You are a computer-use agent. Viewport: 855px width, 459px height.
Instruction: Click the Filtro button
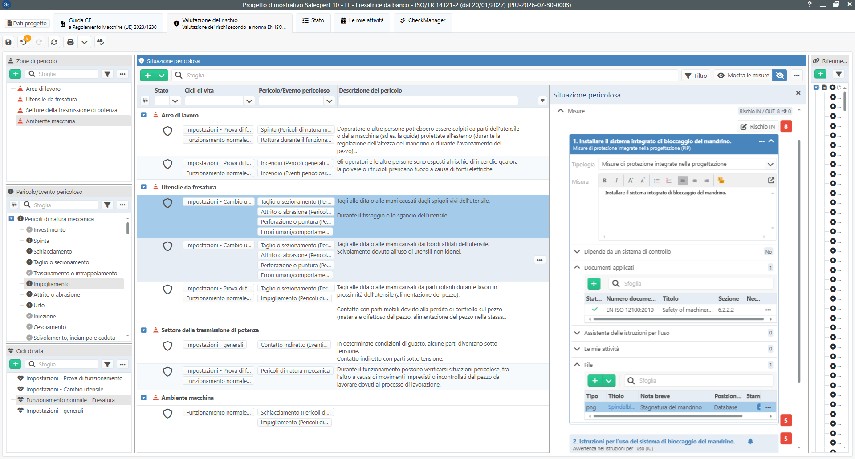[696, 75]
